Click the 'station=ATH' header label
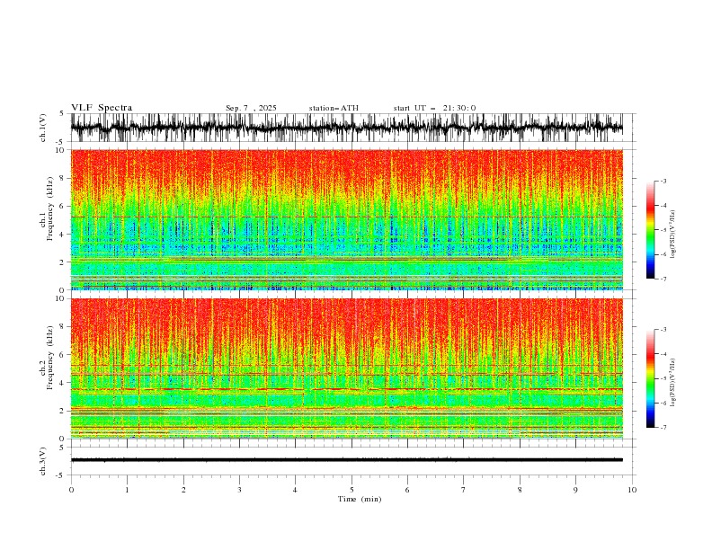712x550 pixels. pyautogui.click(x=334, y=108)
